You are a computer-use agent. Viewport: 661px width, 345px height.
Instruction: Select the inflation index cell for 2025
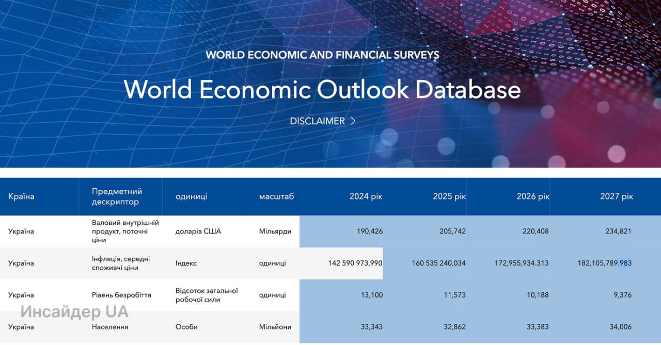pos(438,264)
